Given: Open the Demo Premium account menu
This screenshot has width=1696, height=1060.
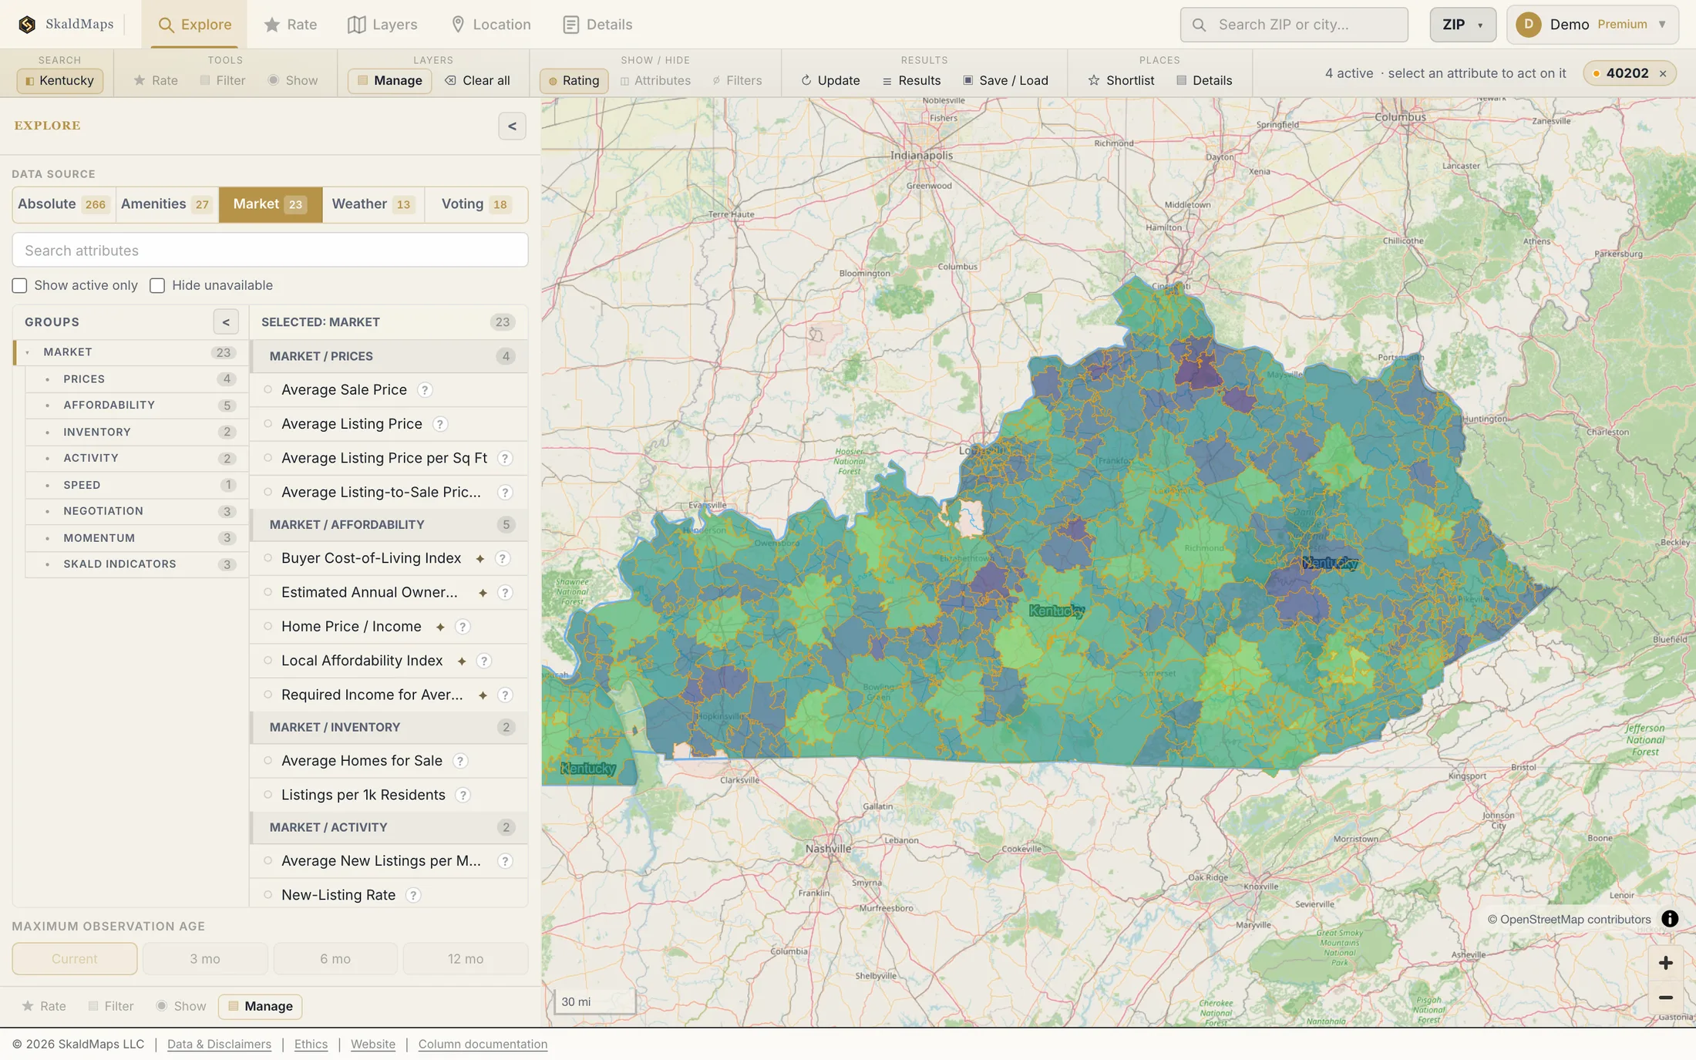Looking at the screenshot, I should (x=1593, y=25).
